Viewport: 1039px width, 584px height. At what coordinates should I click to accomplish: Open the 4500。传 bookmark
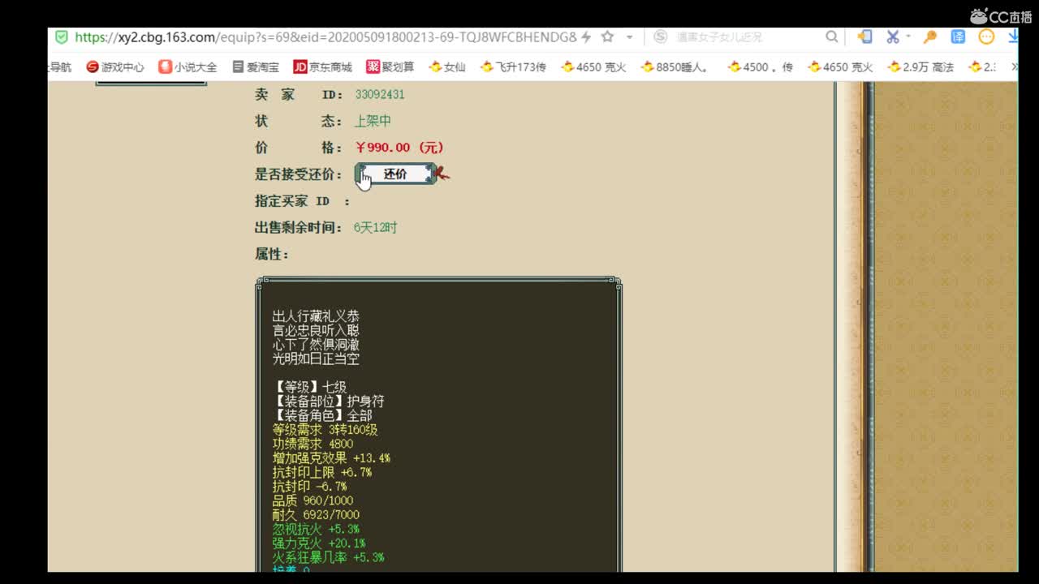(760, 67)
